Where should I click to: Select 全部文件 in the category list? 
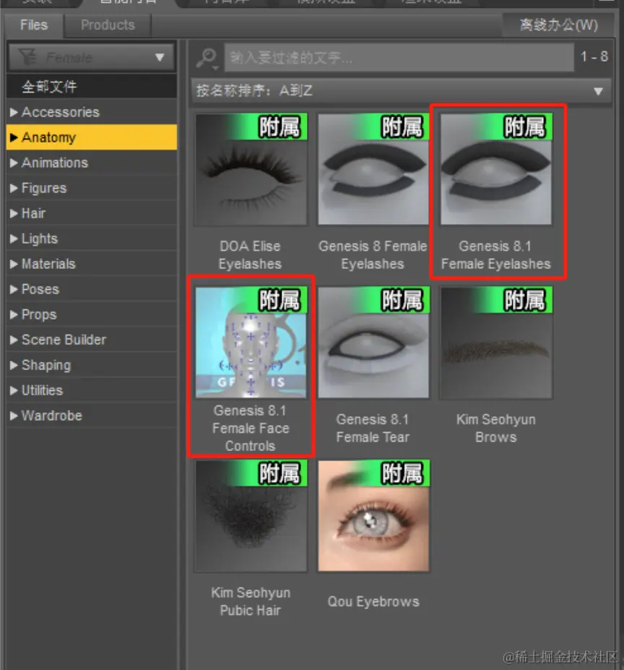click(92, 87)
